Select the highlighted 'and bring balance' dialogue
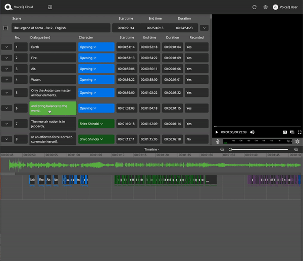 pyautogui.click(x=53, y=108)
